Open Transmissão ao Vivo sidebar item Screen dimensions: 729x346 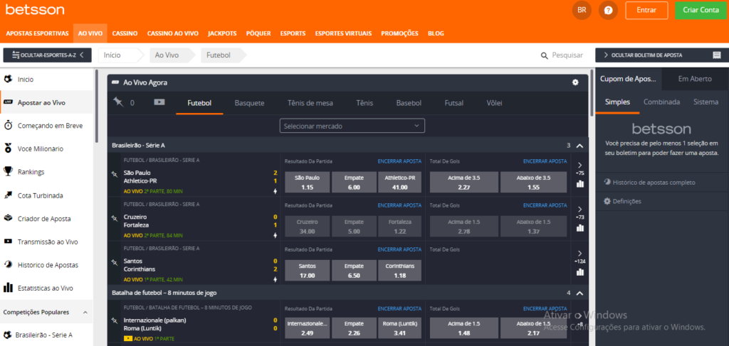click(x=46, y=242)
